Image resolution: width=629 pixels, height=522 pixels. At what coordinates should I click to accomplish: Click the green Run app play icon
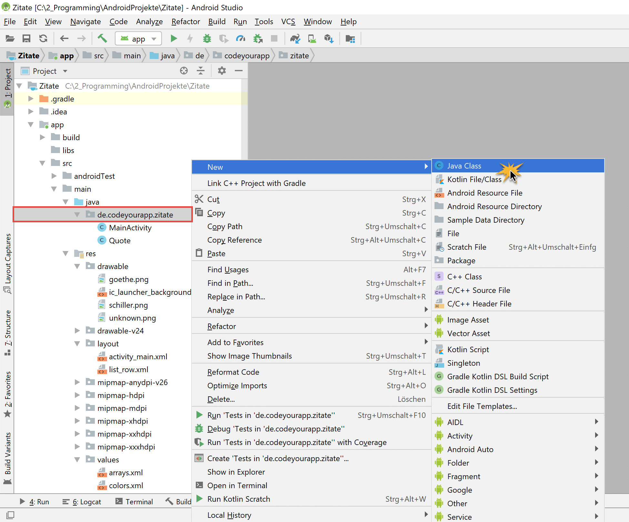174,39
